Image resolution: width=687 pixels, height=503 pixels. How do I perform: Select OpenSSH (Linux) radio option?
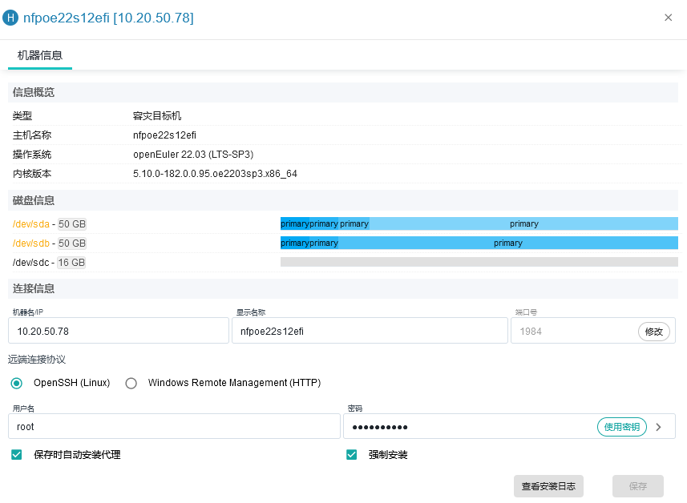click(17, 383)
